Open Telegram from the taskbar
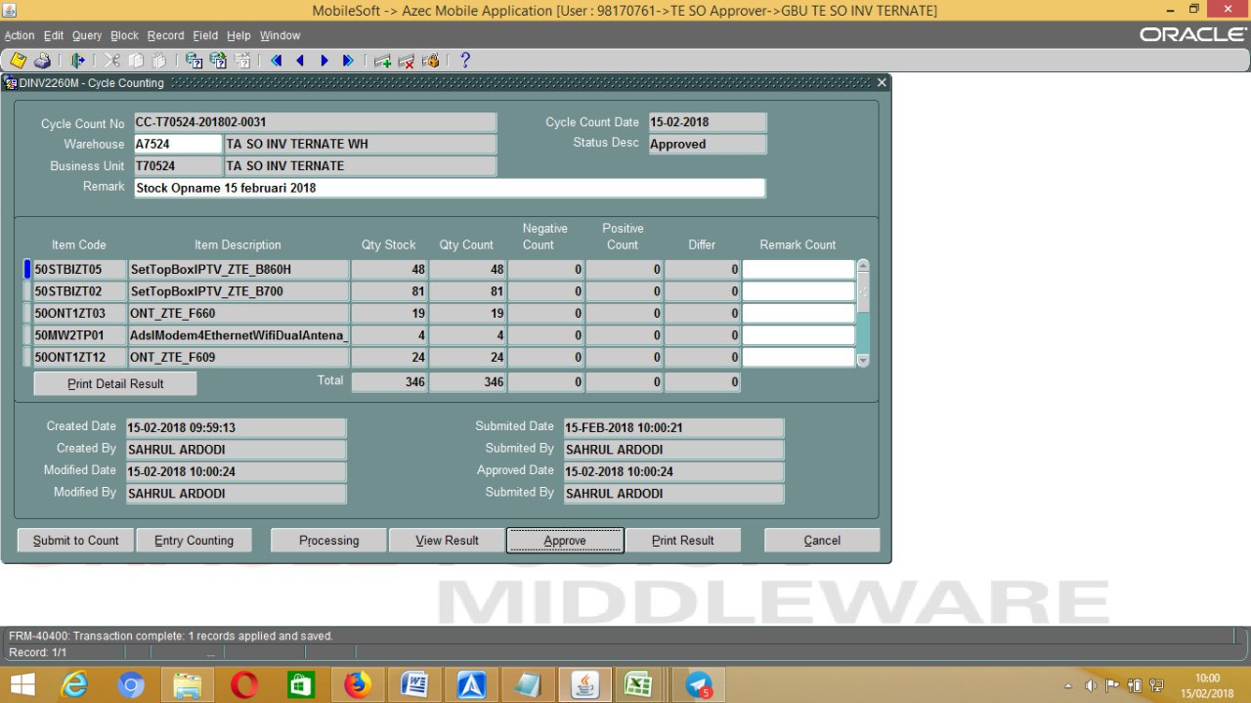This screenshot has height=703, width=1251. (699, 684)
